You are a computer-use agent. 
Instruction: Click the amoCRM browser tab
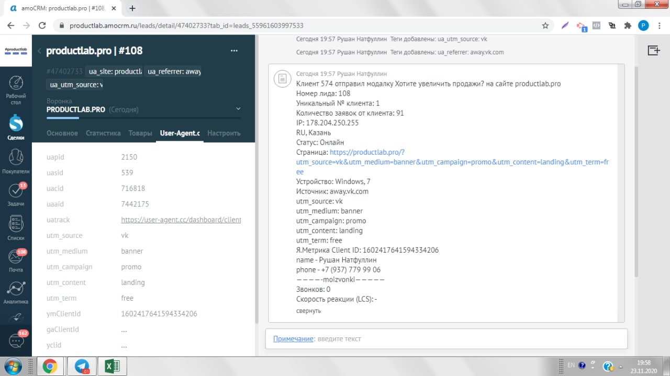[x=63, y=8]
